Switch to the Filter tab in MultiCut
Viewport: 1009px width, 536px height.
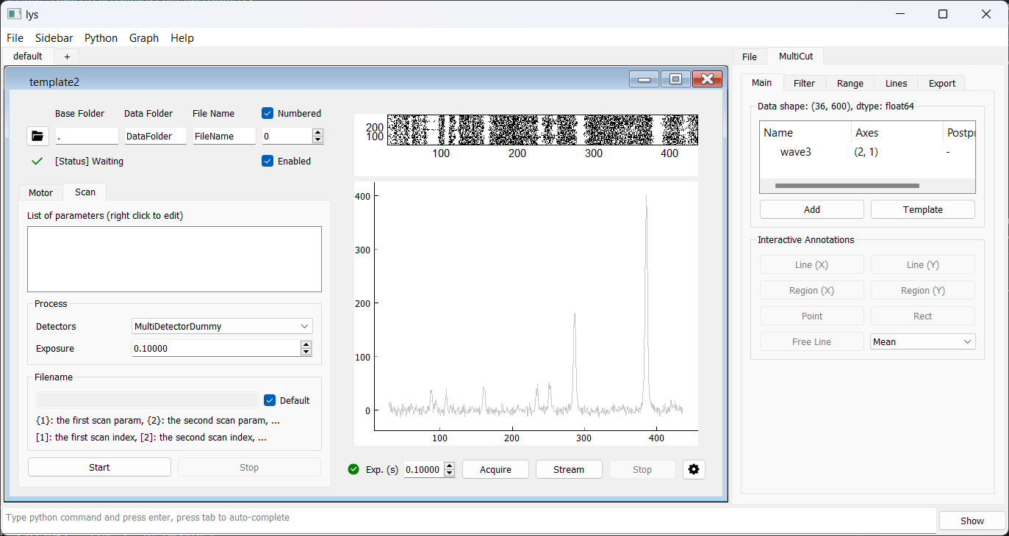[x=804, y=83]
